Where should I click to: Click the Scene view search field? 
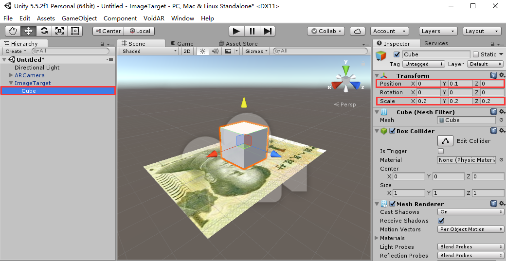320,51
